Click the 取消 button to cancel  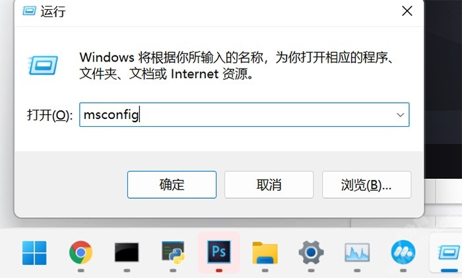(x=269, y=185)
